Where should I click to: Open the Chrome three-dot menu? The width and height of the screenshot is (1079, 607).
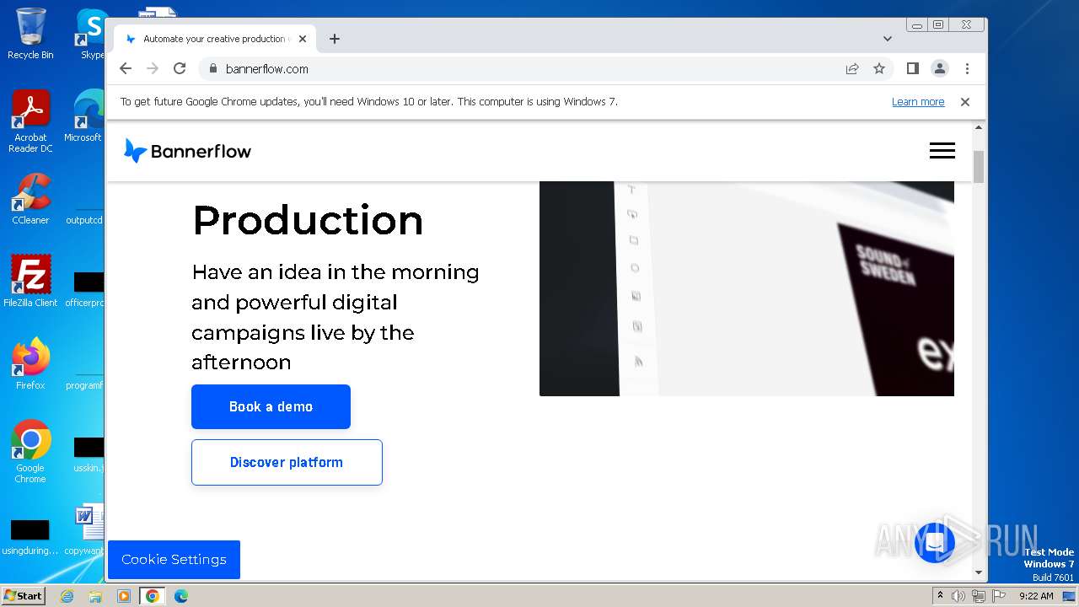point(967,68)
